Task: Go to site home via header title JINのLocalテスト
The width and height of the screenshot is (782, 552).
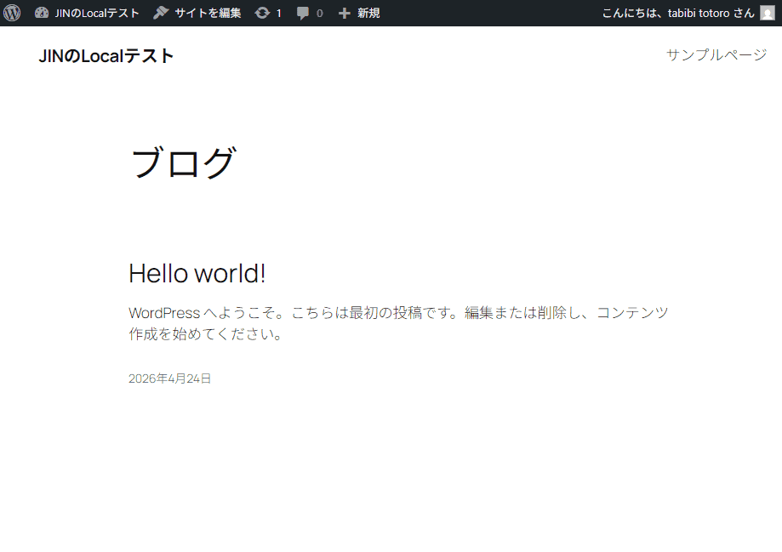Action: 106,56
